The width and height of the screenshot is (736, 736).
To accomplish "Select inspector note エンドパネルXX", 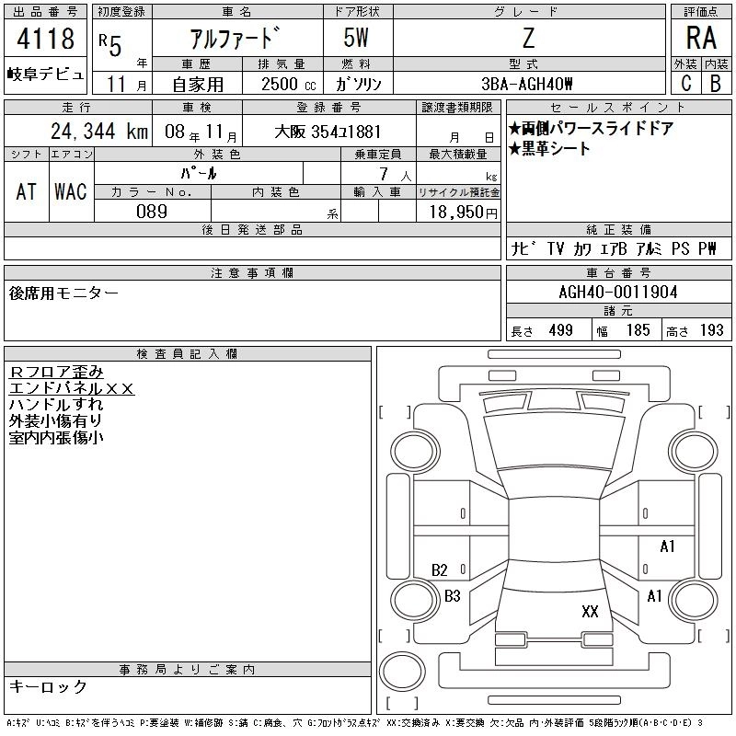I will pos(72,388).
